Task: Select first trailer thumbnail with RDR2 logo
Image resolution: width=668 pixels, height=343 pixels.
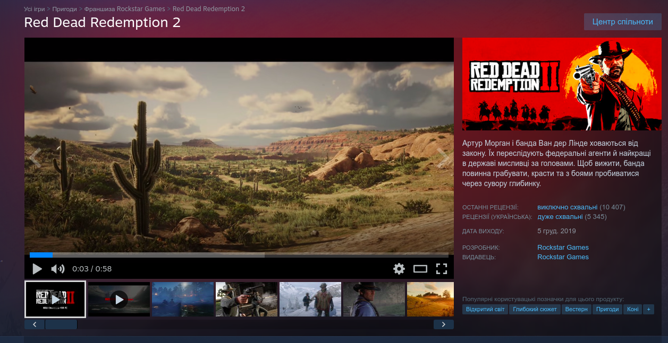Action: [x=55, y=300]
